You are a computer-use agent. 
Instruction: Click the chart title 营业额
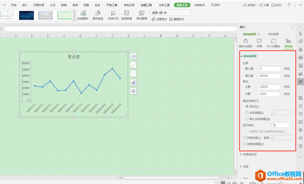74,57
